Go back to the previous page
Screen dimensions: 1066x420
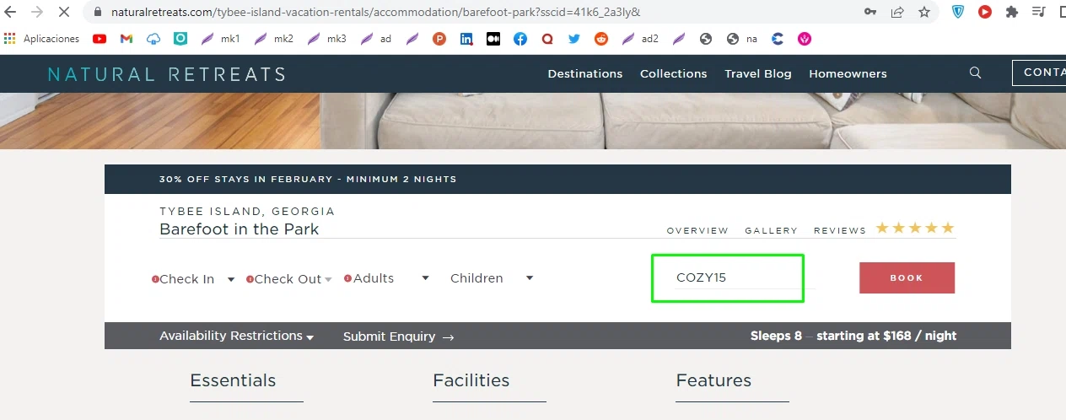click(11, 13)
